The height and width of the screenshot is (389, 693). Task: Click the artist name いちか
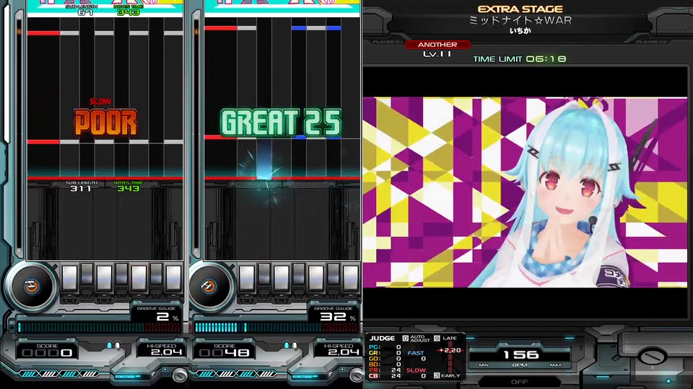[x=520, y=30]
